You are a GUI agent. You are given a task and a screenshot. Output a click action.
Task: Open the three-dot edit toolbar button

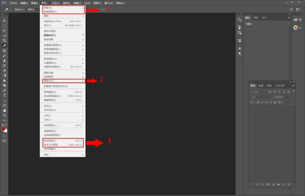(x=4, y=120)
